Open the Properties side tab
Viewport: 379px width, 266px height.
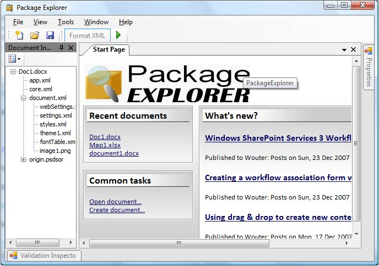pos(369,67)
